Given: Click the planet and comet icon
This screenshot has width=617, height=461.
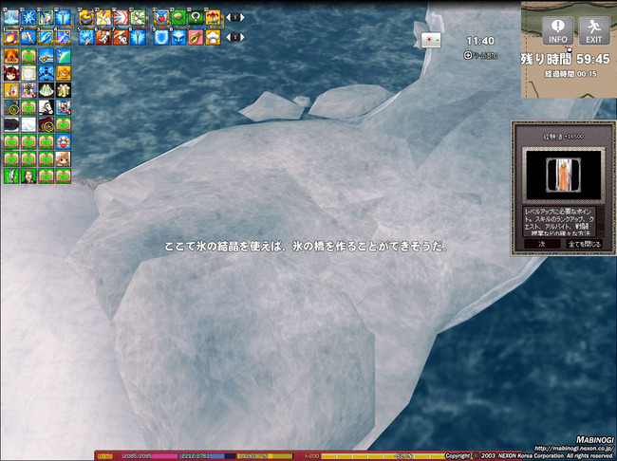Looking at the screenshot, I should tap(64, 56).
